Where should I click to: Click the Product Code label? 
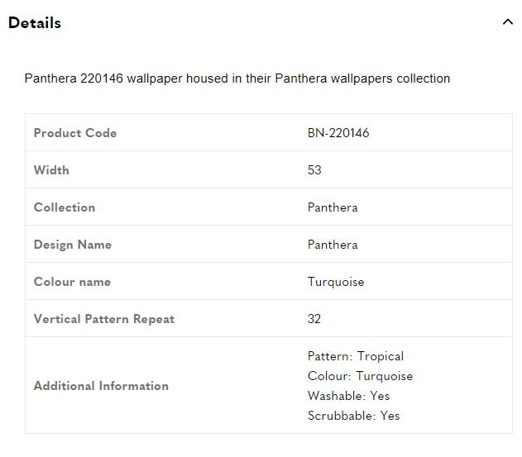pos(75,133)
